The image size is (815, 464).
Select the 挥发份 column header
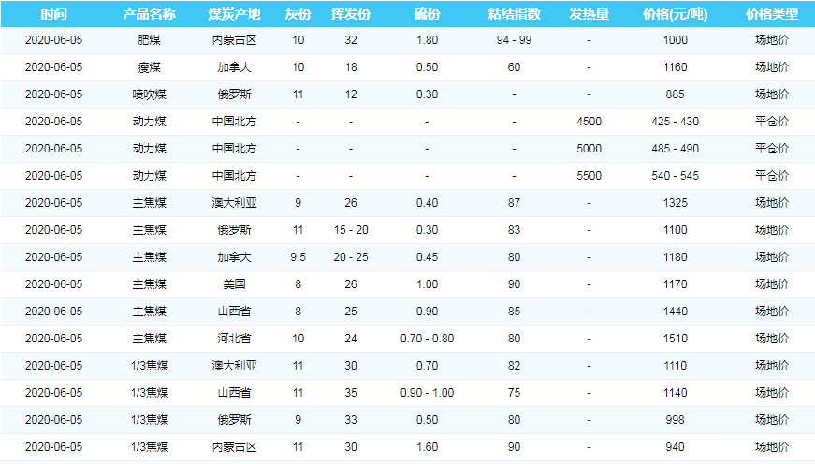pyautogui.click(x=351, y=15)
